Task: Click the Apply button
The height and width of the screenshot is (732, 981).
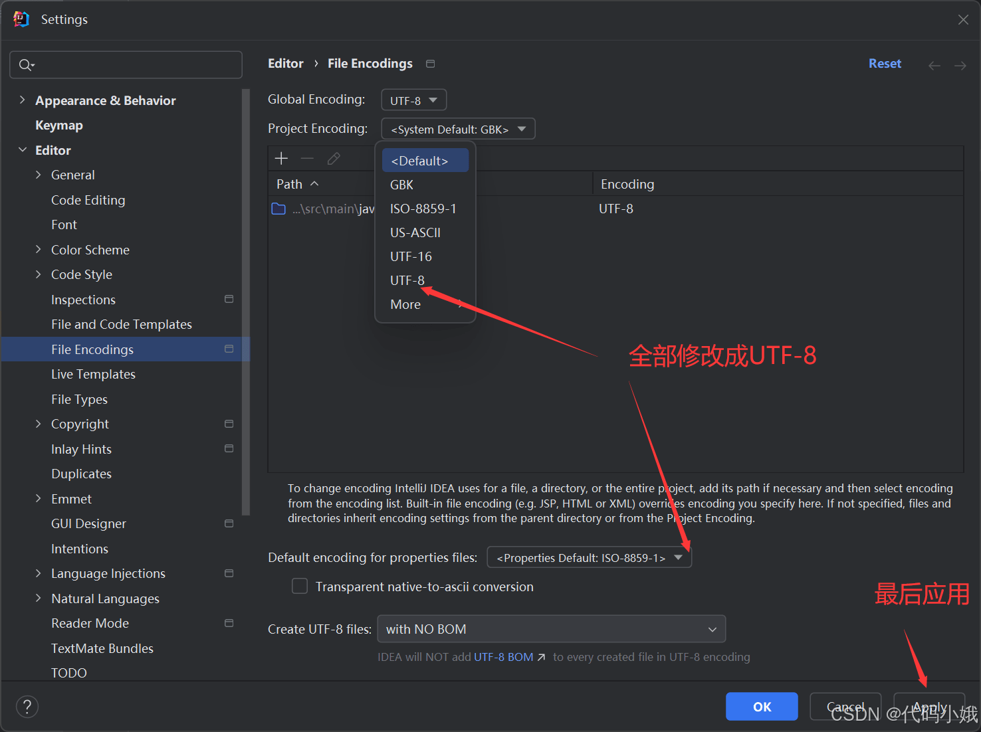Action: [x=929, y=707]
